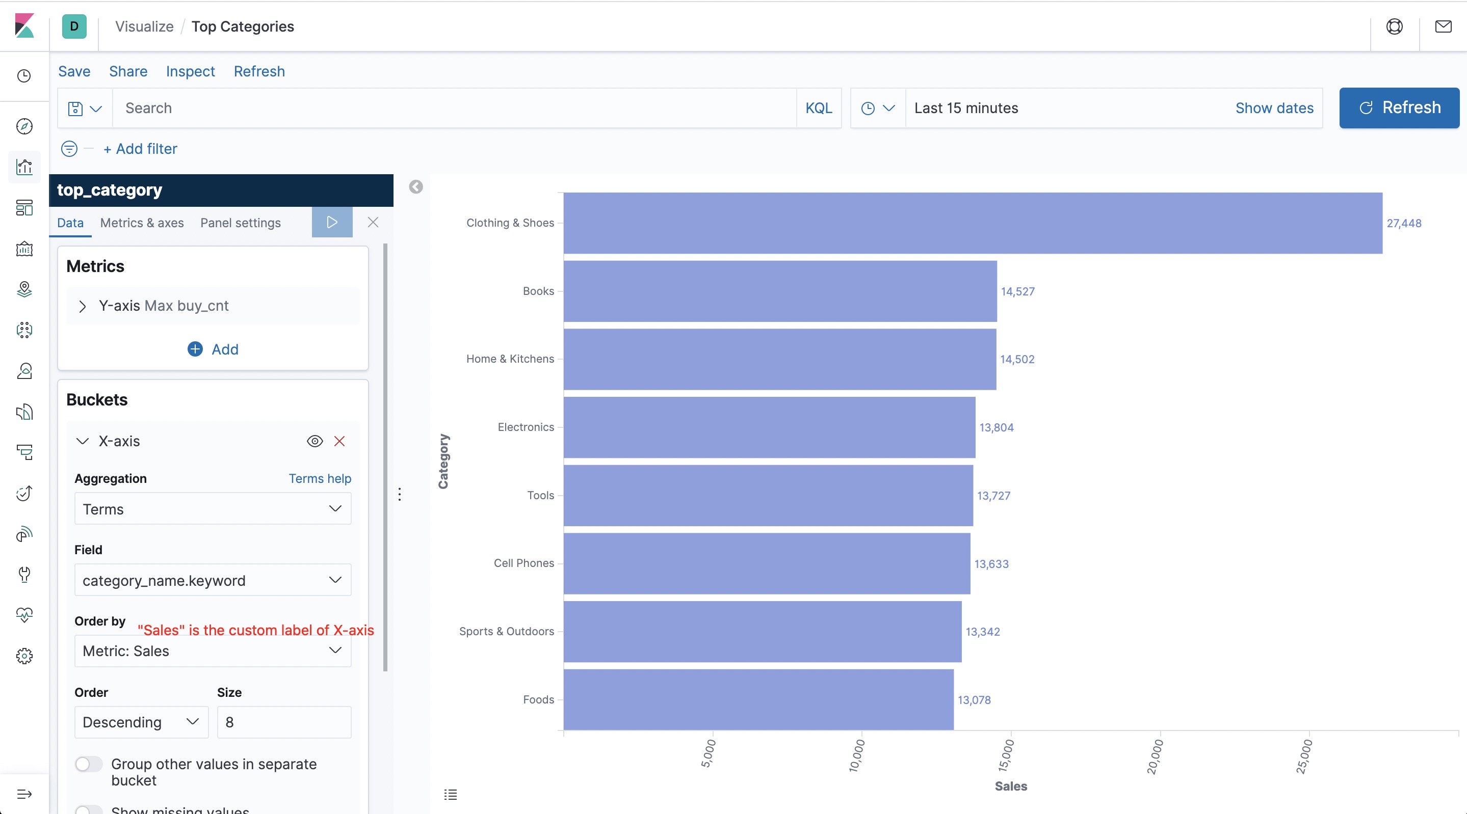The width and height of the screenshot is (1467, 814).
Task: Click the Refresh button
Action: [x=1399, y=107]
